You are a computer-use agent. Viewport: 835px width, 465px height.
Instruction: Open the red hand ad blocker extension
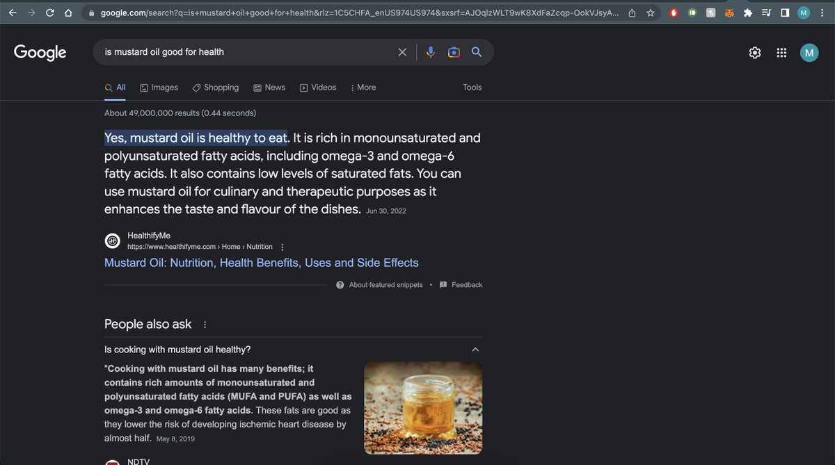pyautogui.click(x=674, y=13)
